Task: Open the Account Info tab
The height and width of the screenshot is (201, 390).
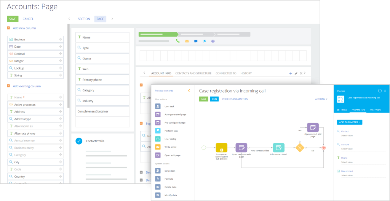Action: [x=161, y=74]
